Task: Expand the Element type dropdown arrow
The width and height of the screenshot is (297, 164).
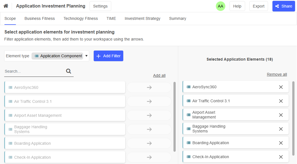Action: click(x=86, y=56)
